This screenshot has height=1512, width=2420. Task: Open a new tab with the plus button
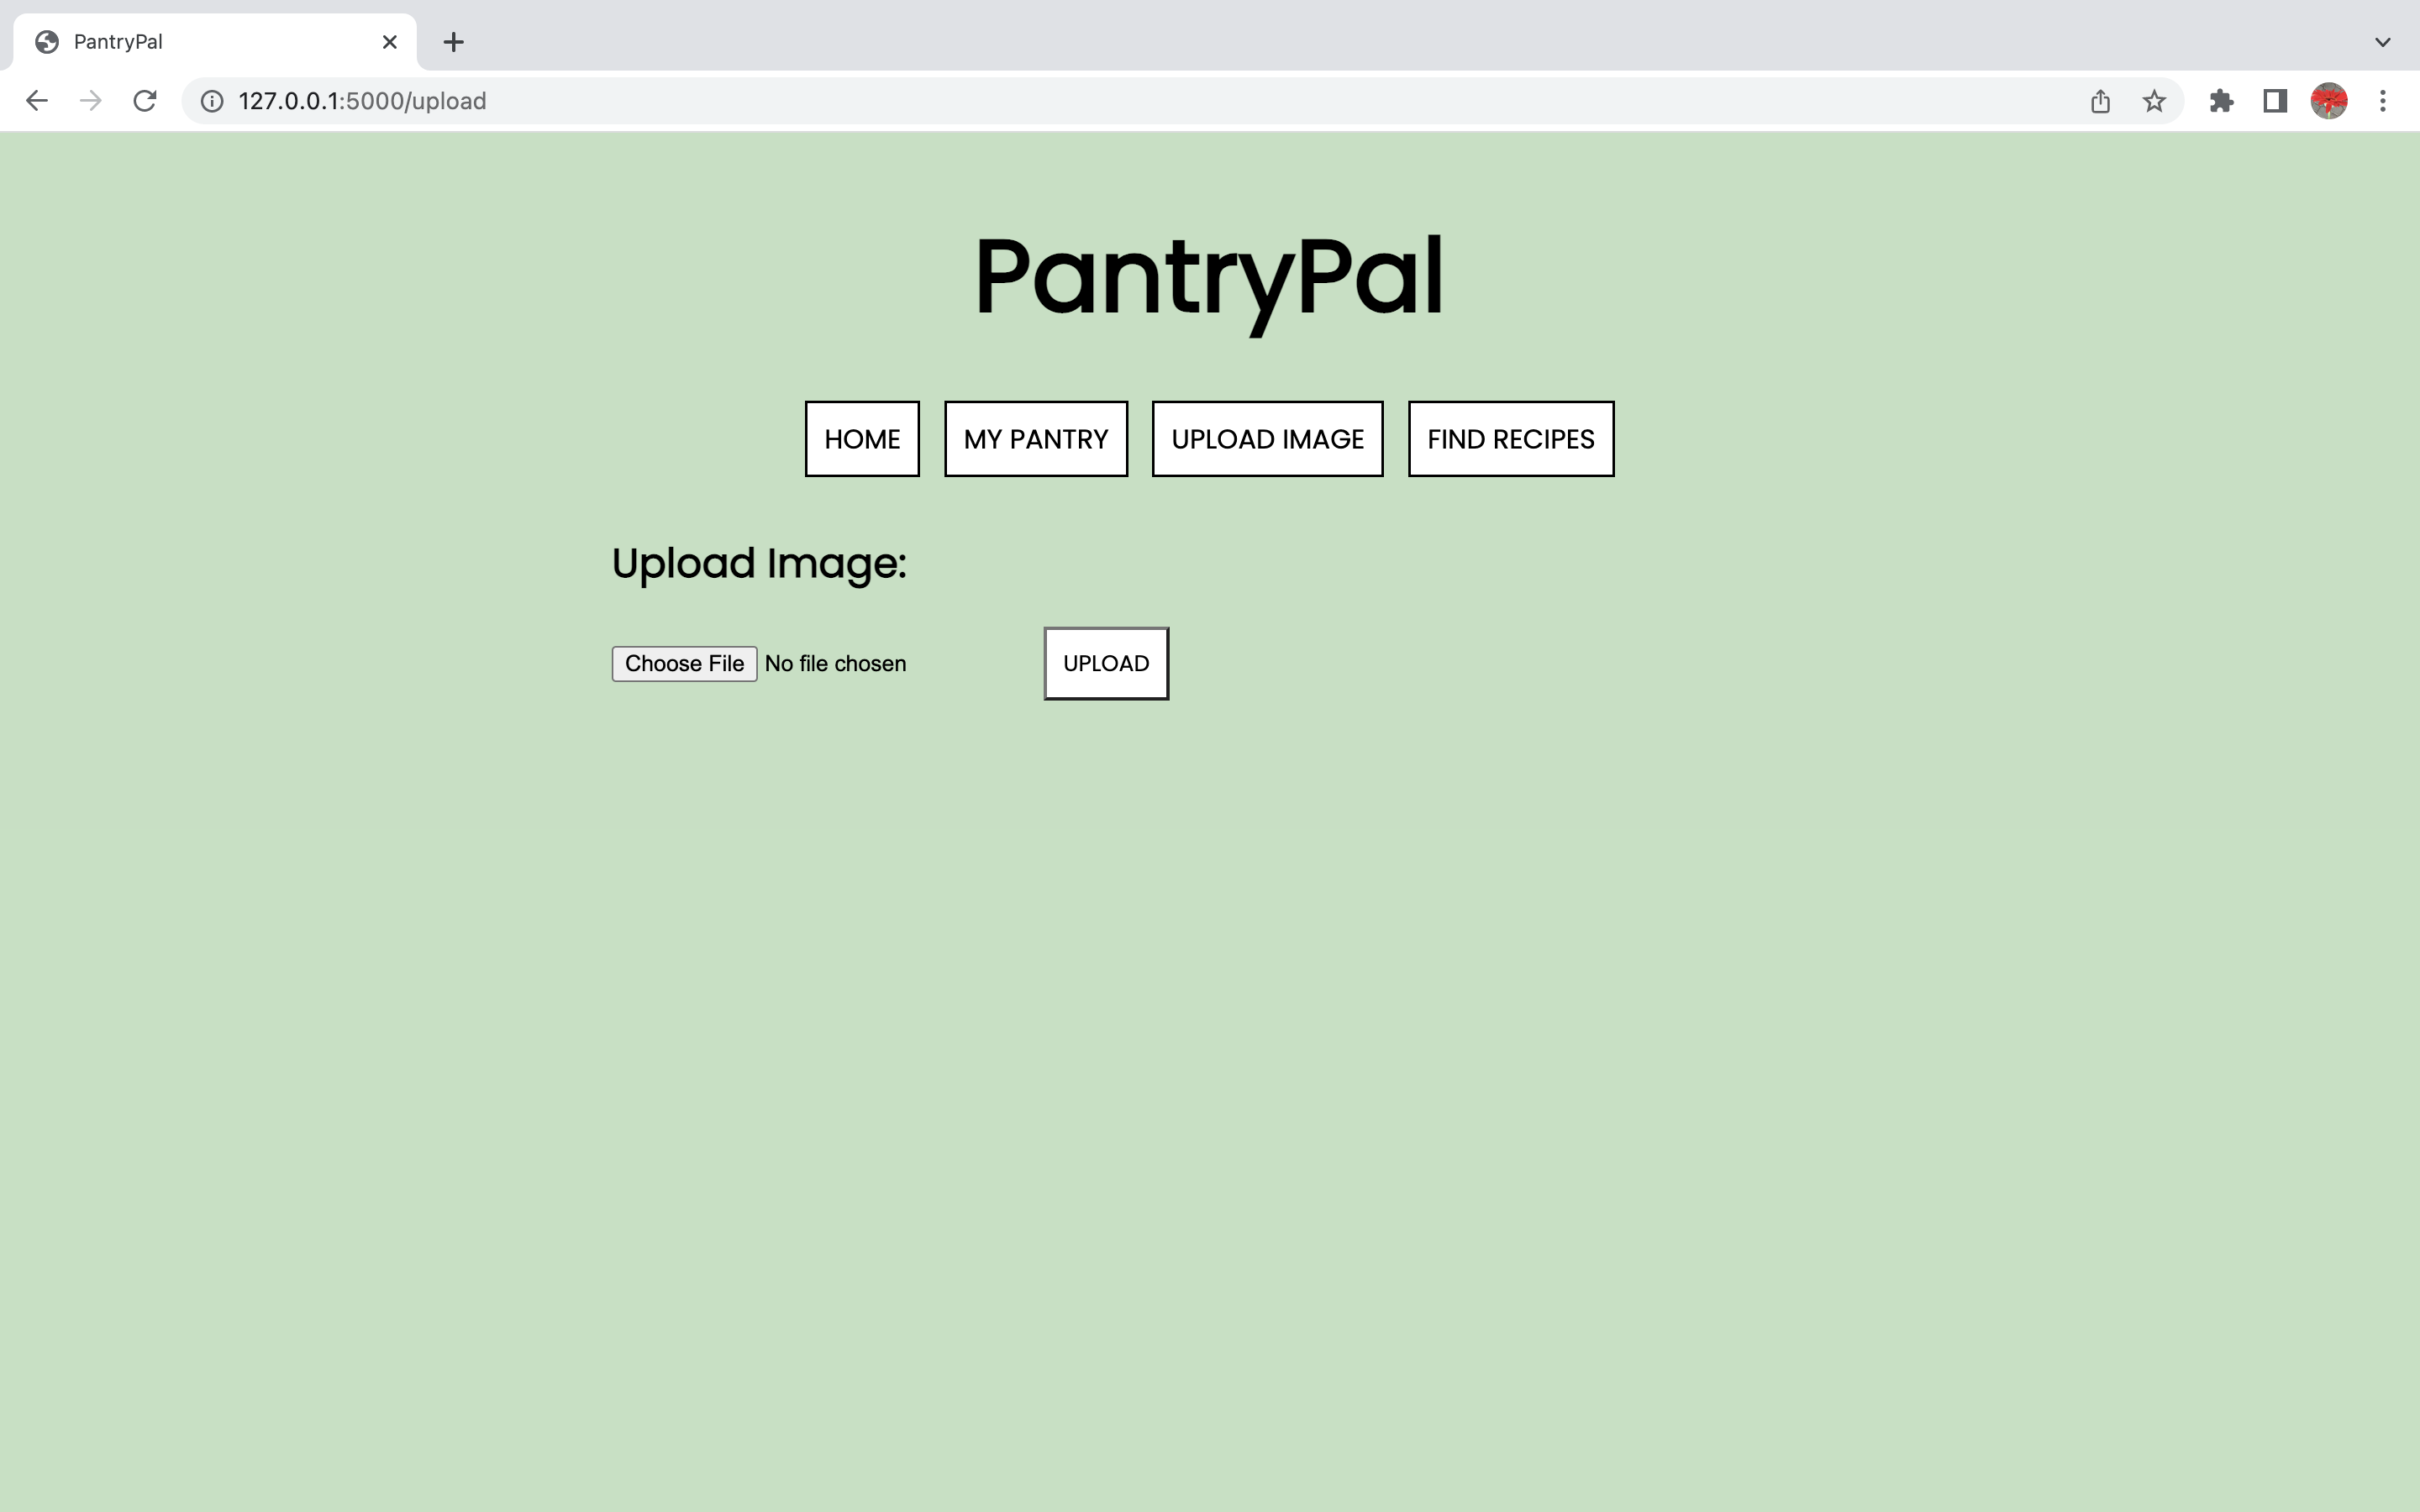pyautogui.click(x=453, y=42)
